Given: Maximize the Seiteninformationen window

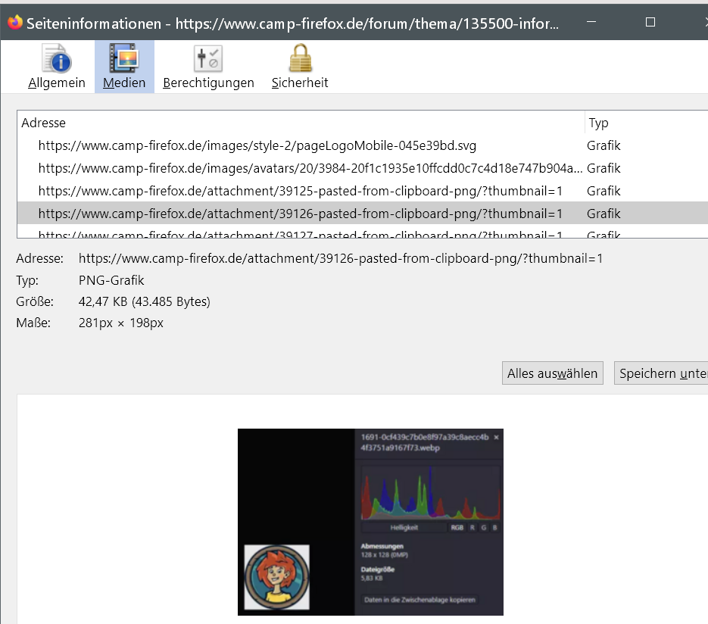Looking at the screenshot, I should pos(650,23).
